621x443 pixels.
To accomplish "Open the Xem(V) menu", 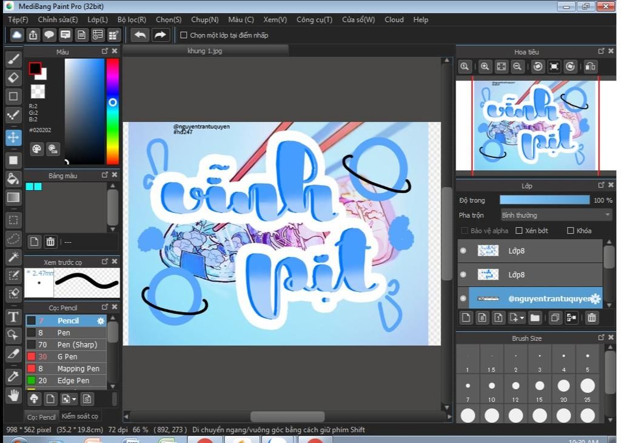I will click(275, 19).
